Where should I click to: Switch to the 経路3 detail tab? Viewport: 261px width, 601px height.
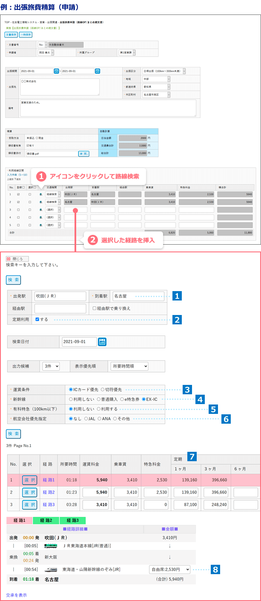(x=72, y=520)
